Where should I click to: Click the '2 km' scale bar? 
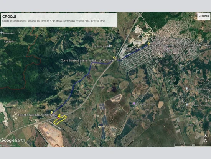click(193, 145)
